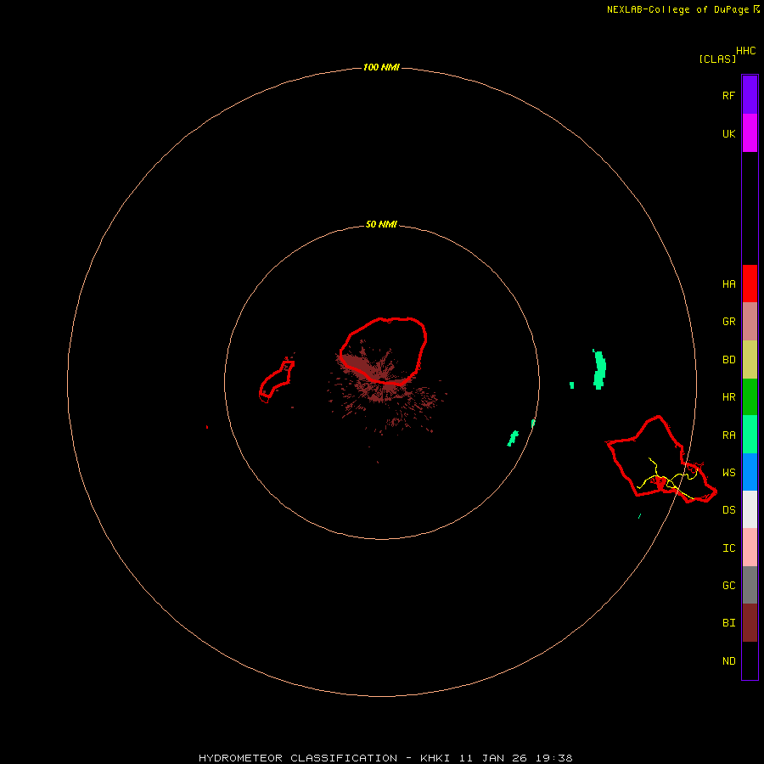The height and width of the screenshot is (764, 764).
Task: Click the HA red legend swatch
Action: coord(750,284)
